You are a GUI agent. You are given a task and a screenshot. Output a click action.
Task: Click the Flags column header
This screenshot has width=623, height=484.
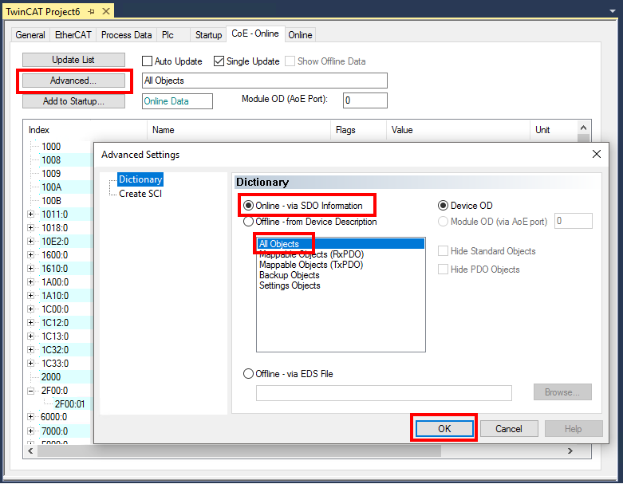pos(358,130)
